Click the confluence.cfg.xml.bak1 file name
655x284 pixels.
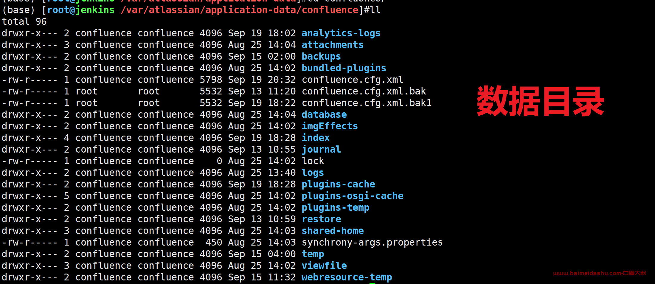[367, 103]
